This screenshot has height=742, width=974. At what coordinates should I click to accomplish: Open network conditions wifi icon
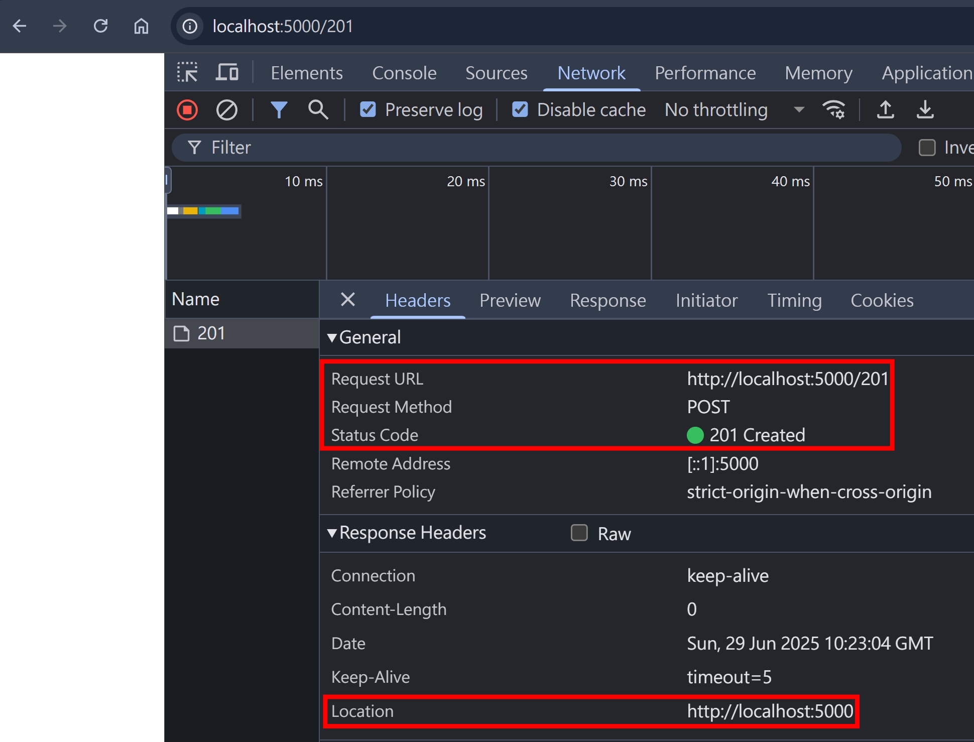point(834,110)
